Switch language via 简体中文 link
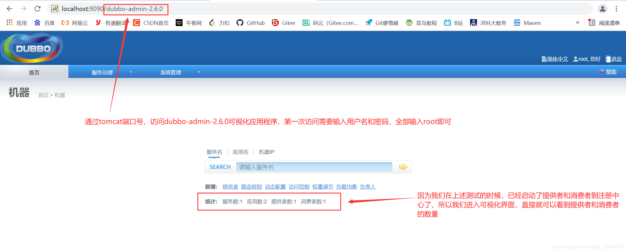 [555, 59]
